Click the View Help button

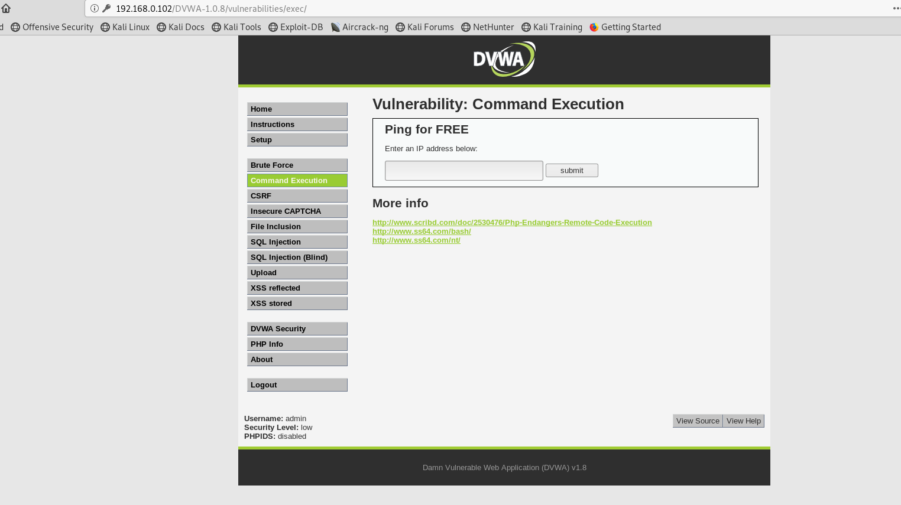pos(744,421)
